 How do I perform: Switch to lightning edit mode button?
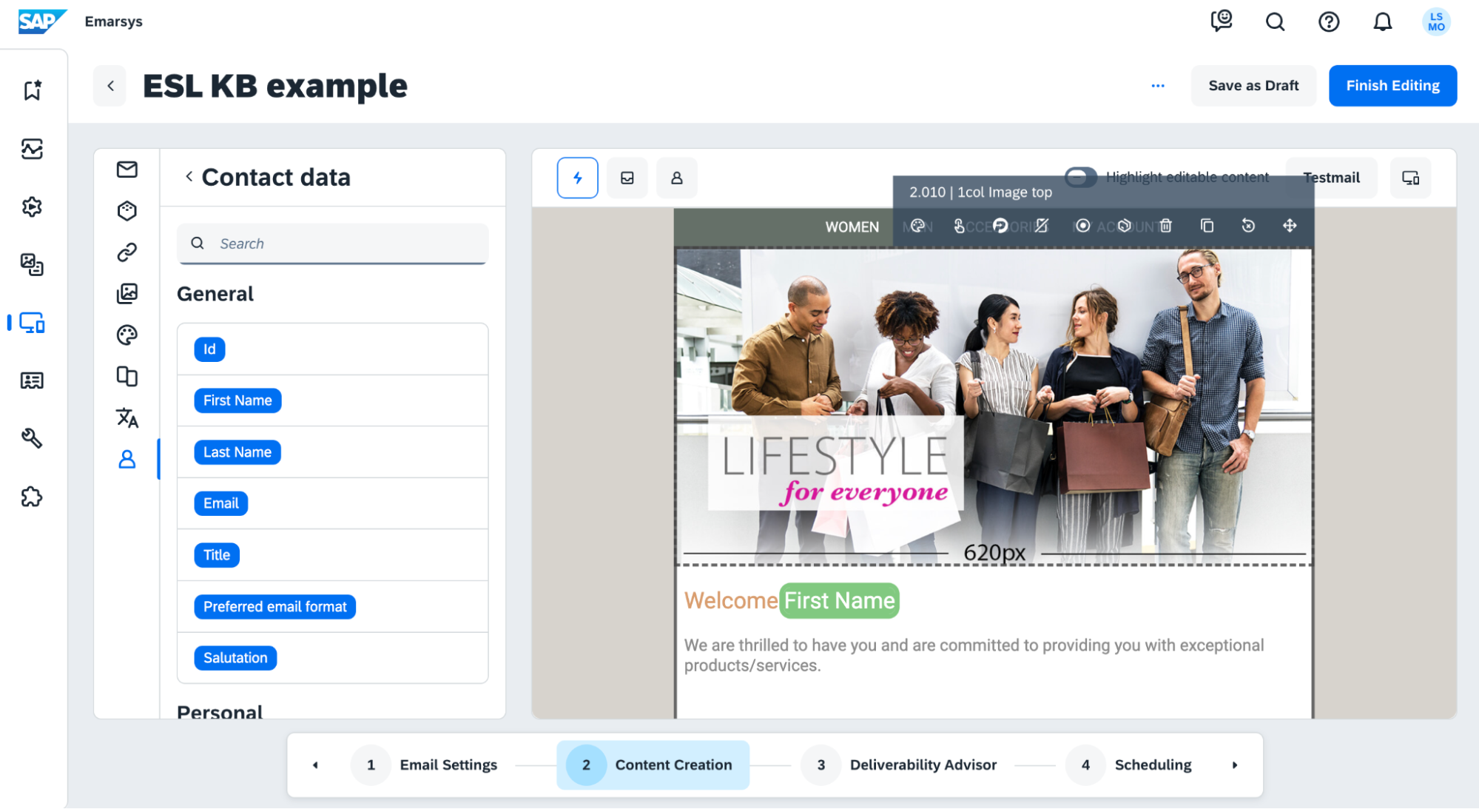(x=577, y=178)
